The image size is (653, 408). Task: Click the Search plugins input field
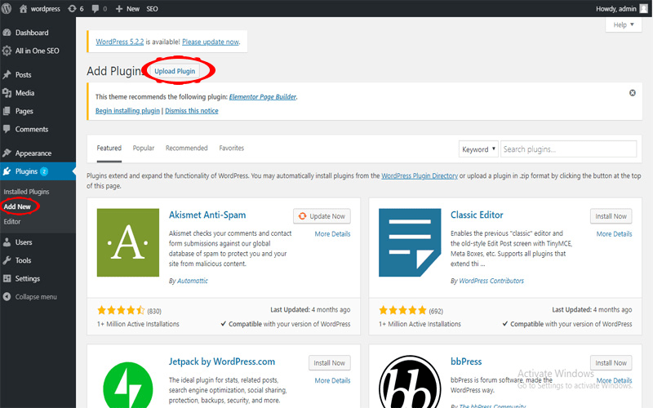point(568,149)
